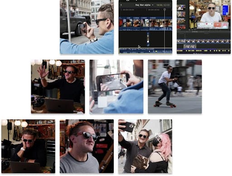Click the back chevron beside Ray Ban alpha
Viewport: 232px width, 176px height.
point(121,5)
